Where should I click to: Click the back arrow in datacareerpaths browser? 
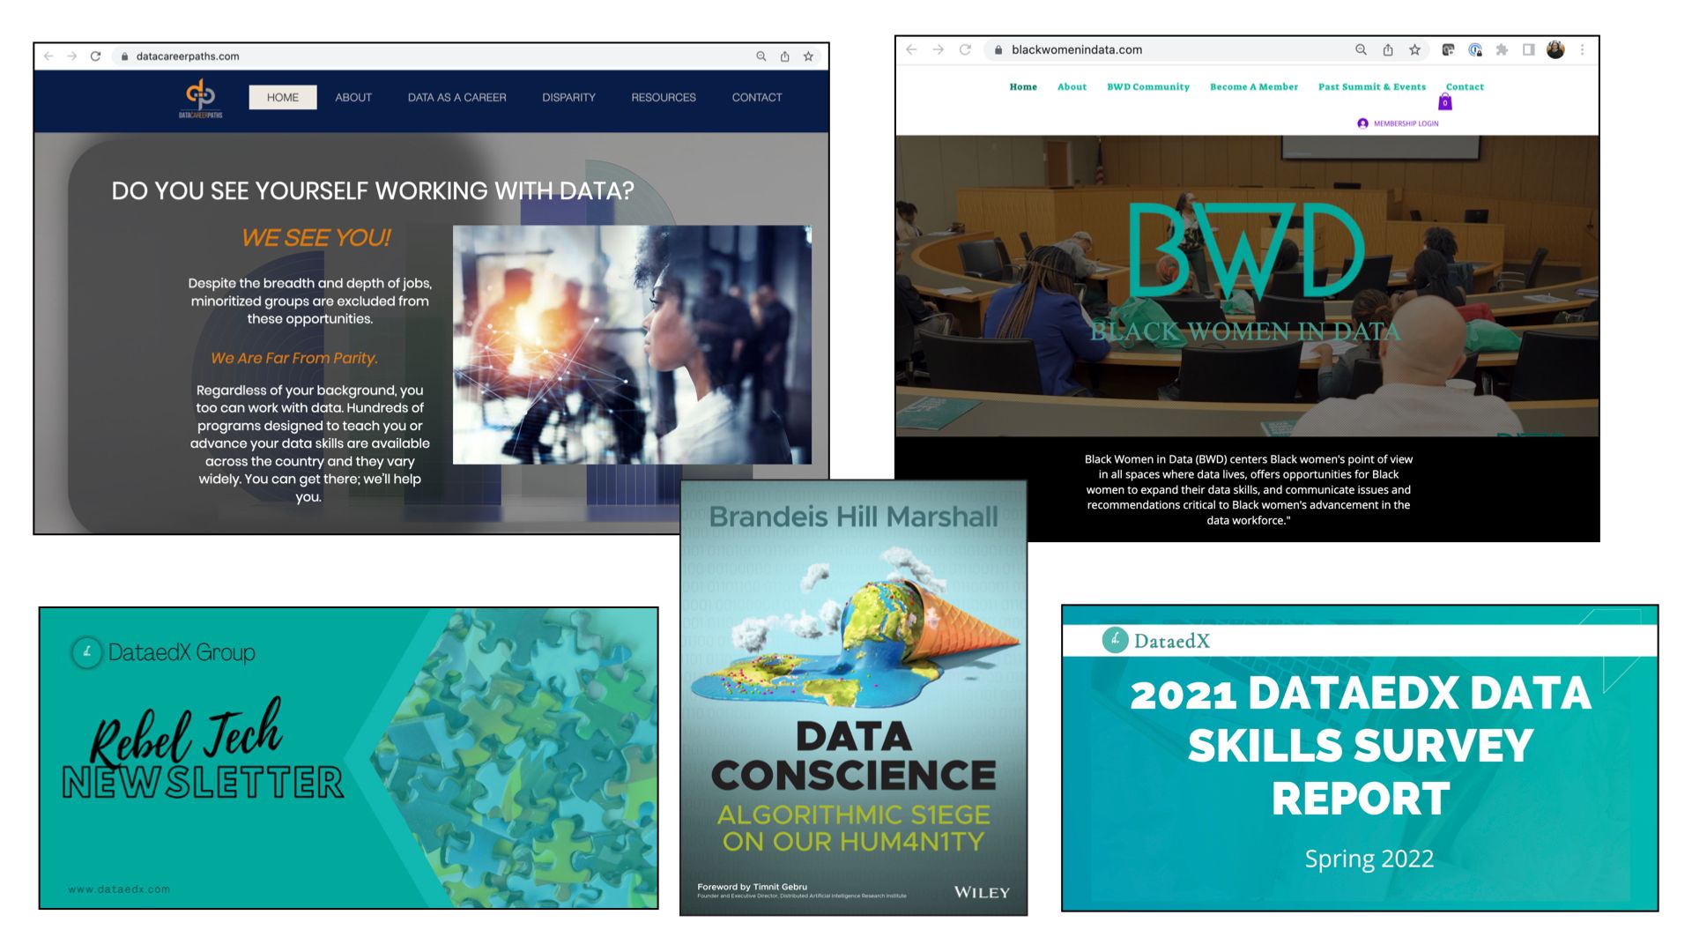pos(48,56)
